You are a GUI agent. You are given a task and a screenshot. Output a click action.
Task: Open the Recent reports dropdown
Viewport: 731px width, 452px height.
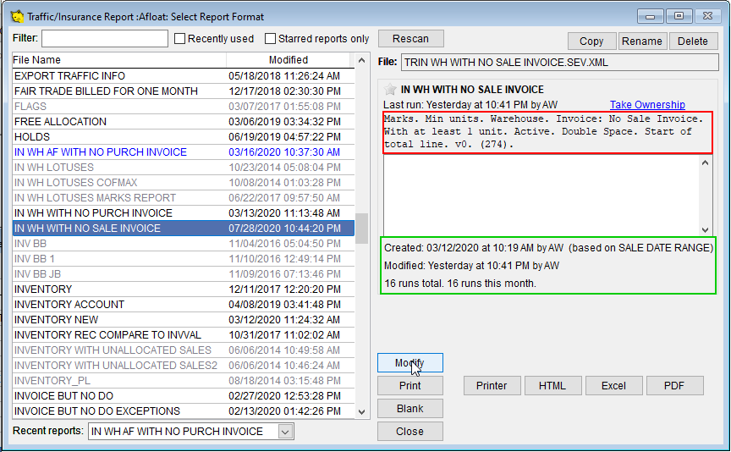coord(285,432)
